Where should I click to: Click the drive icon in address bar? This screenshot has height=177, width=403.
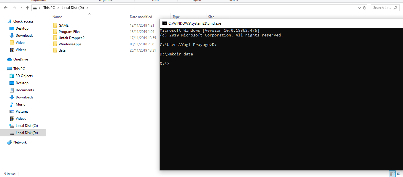(x=35, y=8)
